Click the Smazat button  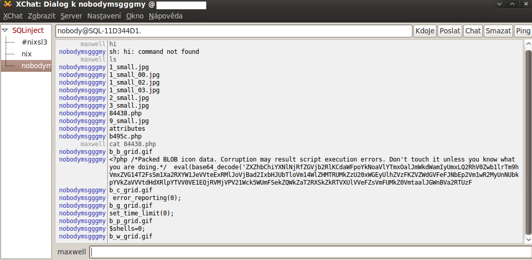[x=499, y=31]
